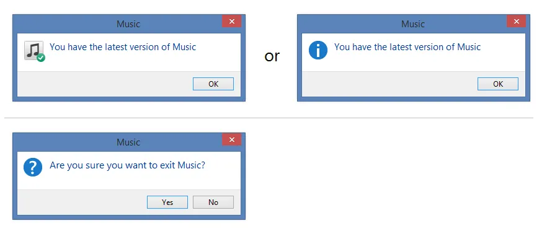Click OK in the info icon dialog

click(x=498, y=84)
